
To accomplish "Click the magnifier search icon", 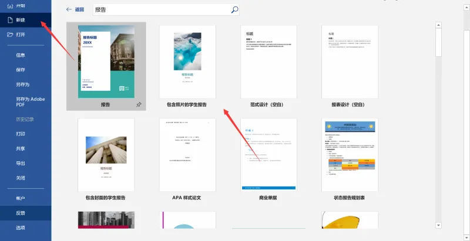I will 234,9.
